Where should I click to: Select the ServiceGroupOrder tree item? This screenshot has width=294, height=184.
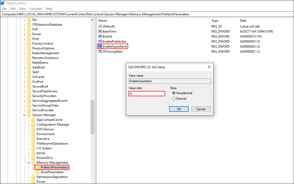[45, 105]
